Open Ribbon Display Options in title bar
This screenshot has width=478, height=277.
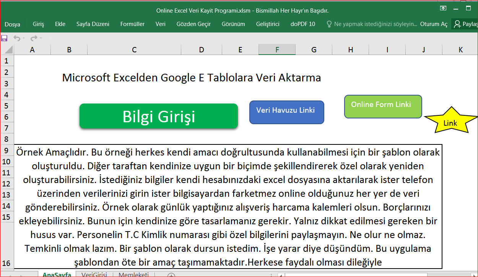point(443,8)
